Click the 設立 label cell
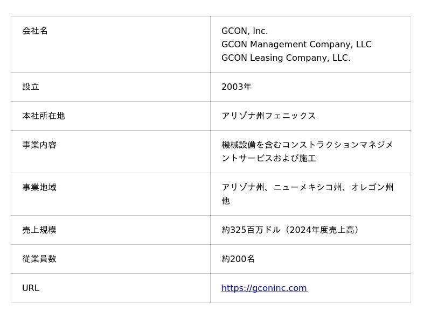Viewport: 431px width, 319px height. click(31, 87)
